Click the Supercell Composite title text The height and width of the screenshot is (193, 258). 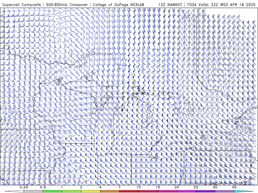tap(22, 5)
